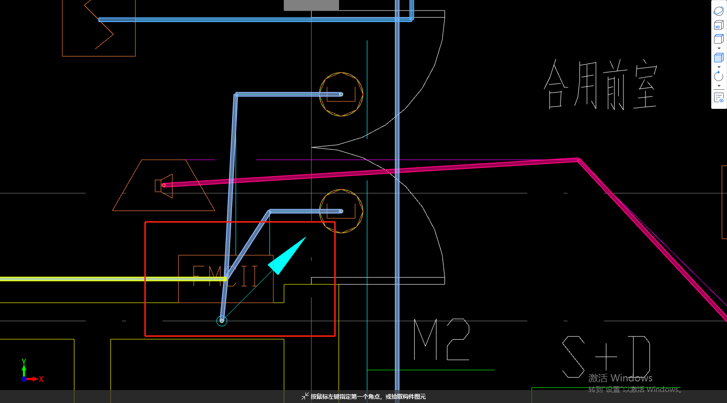Select the top-face view cube icon
Screen dimensions: 727x403
pyautogui.click(x=718, y=39)
